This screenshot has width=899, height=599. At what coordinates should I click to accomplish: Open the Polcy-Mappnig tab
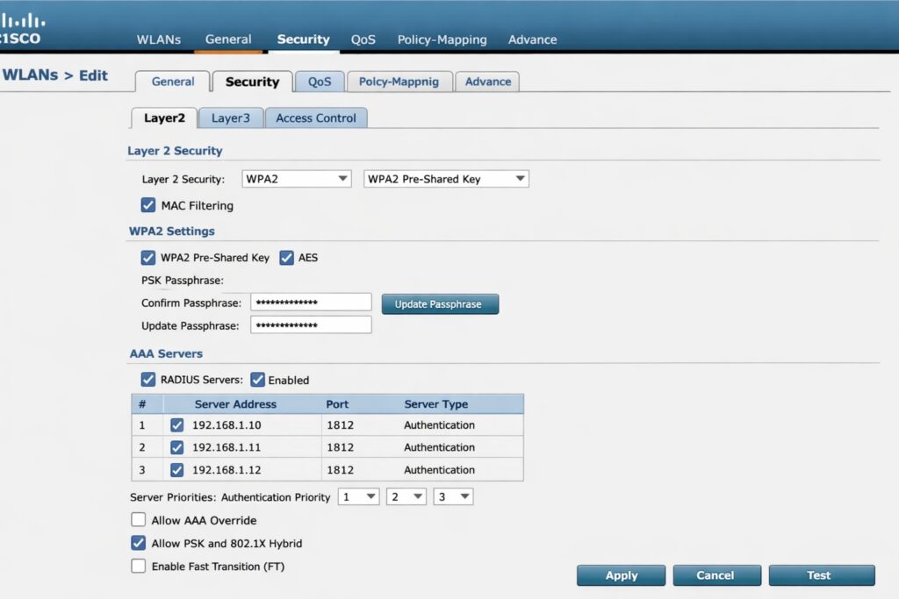399,81
